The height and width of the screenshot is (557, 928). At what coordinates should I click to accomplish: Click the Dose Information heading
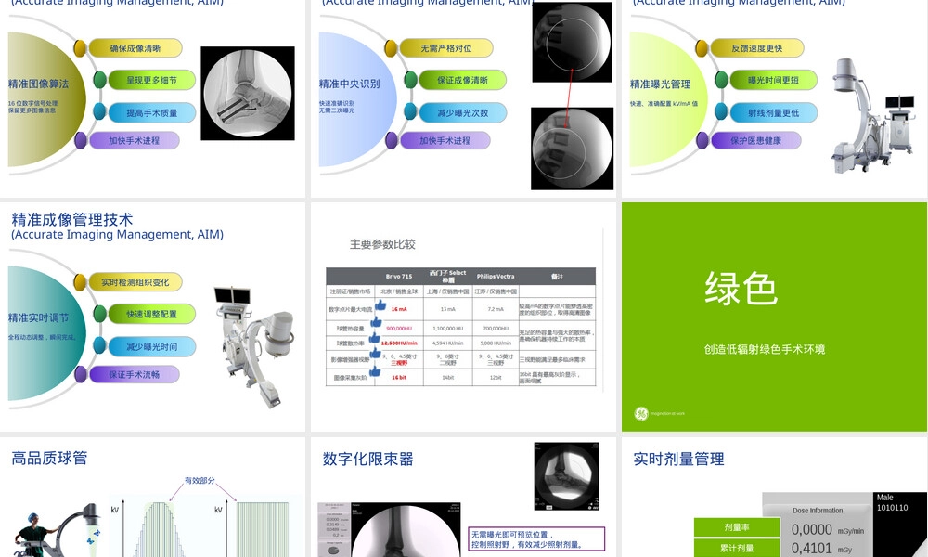pyautogui.click(x=818, y=511)
